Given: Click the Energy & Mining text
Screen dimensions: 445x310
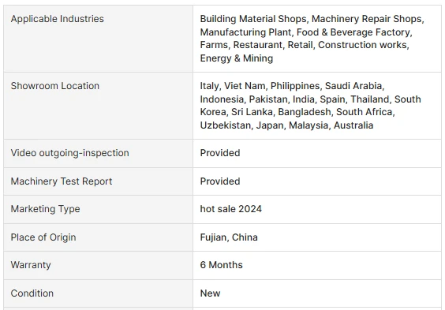Looking at the screenshot, I should 237,58.
